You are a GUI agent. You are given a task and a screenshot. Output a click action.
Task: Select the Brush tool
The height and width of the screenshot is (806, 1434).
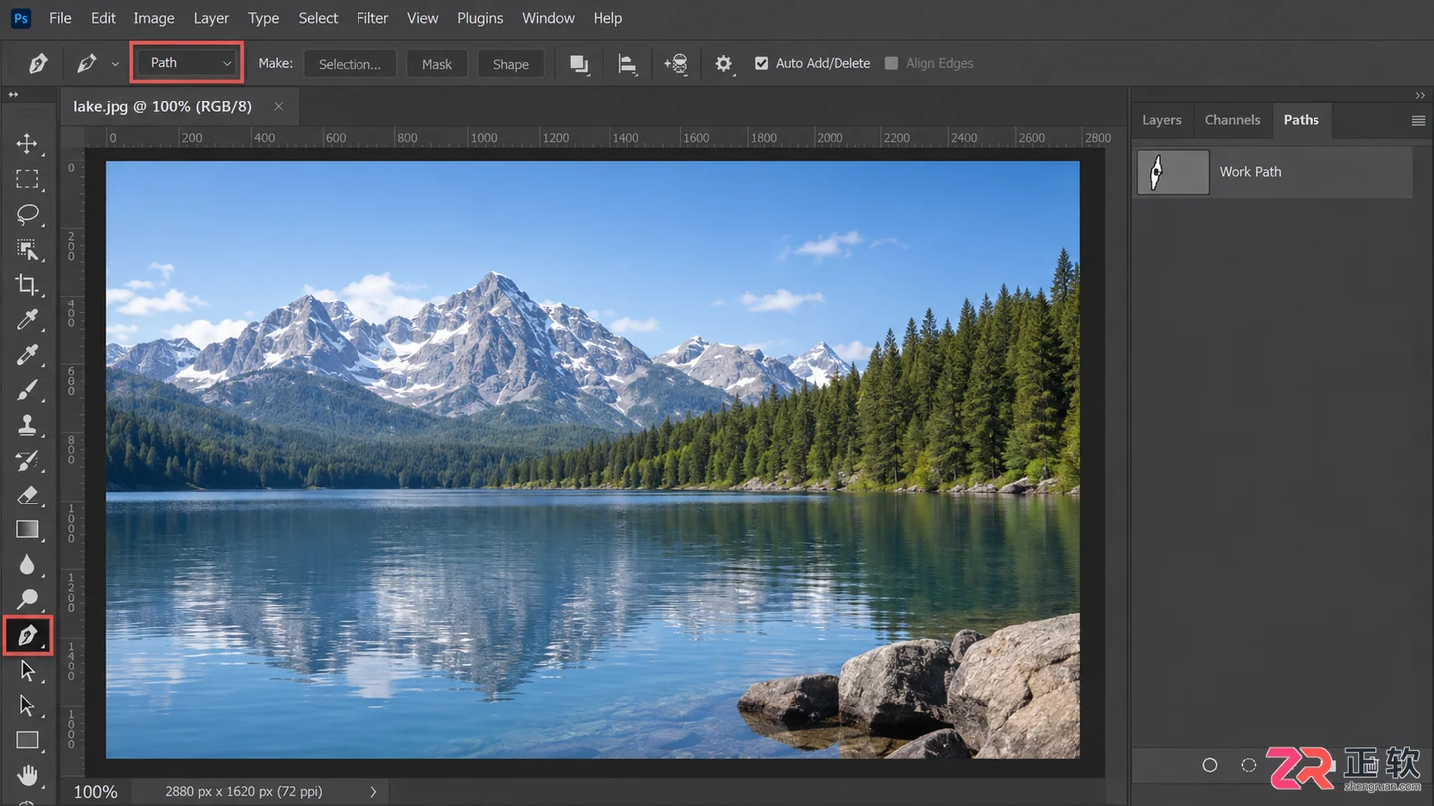[x=27, y=390]
